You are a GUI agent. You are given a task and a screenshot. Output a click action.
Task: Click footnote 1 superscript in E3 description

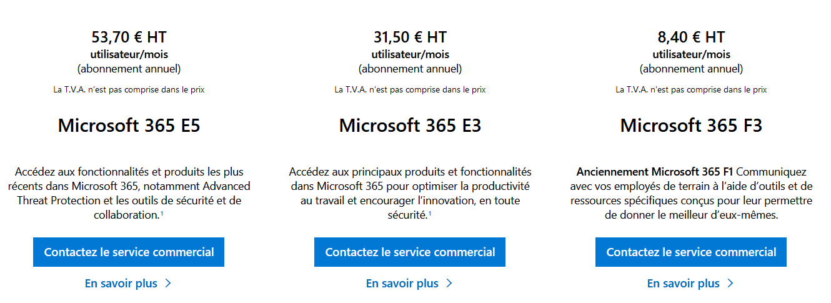click(430, 214)
